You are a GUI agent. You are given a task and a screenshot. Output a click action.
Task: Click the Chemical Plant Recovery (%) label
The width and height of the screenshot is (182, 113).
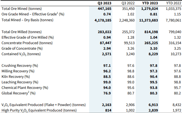pyautogui.click(x=25, y=88)
